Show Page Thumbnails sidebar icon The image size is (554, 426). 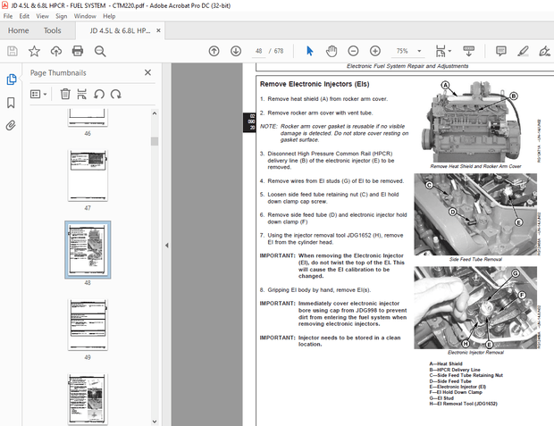pos(12,79)
